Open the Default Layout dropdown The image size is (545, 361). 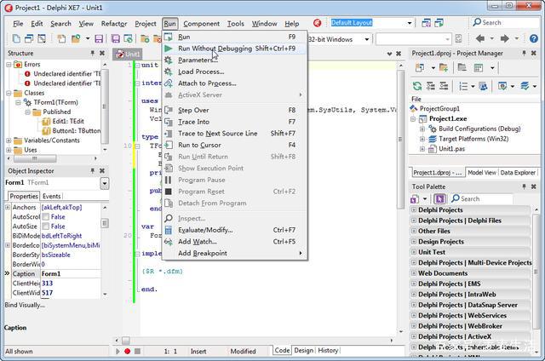408,23
